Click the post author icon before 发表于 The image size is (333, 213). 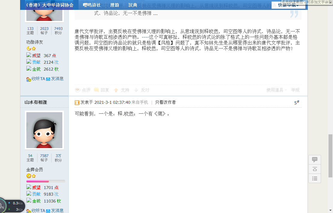click(x=77, y=103)
